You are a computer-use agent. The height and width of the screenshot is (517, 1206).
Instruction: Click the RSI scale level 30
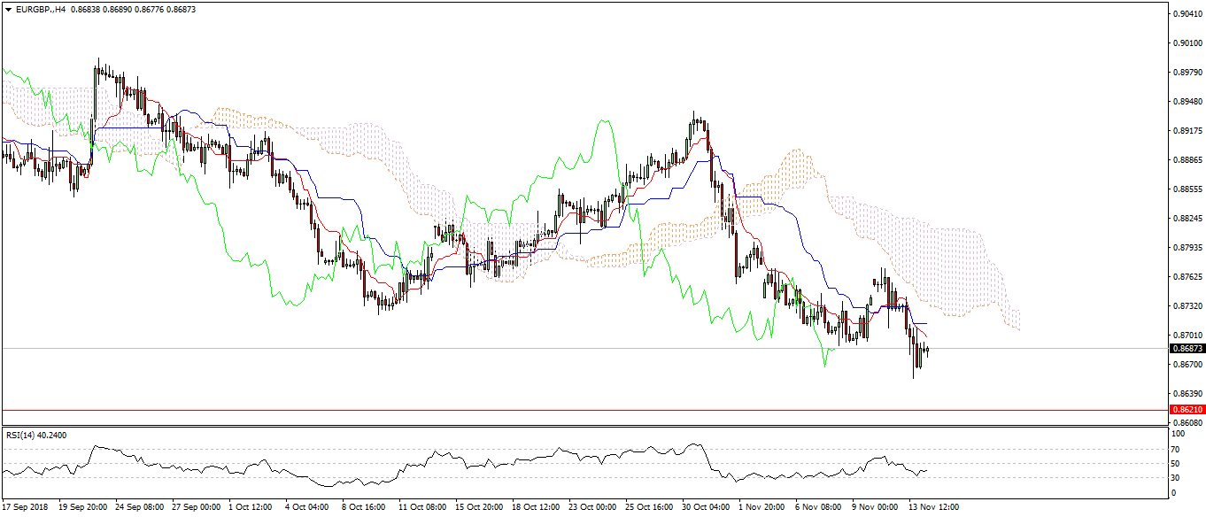click(x=1176, y=478)
